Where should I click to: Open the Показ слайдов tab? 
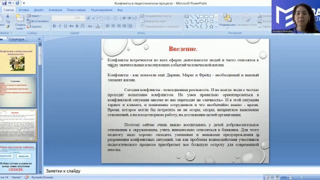pos(76,10)
